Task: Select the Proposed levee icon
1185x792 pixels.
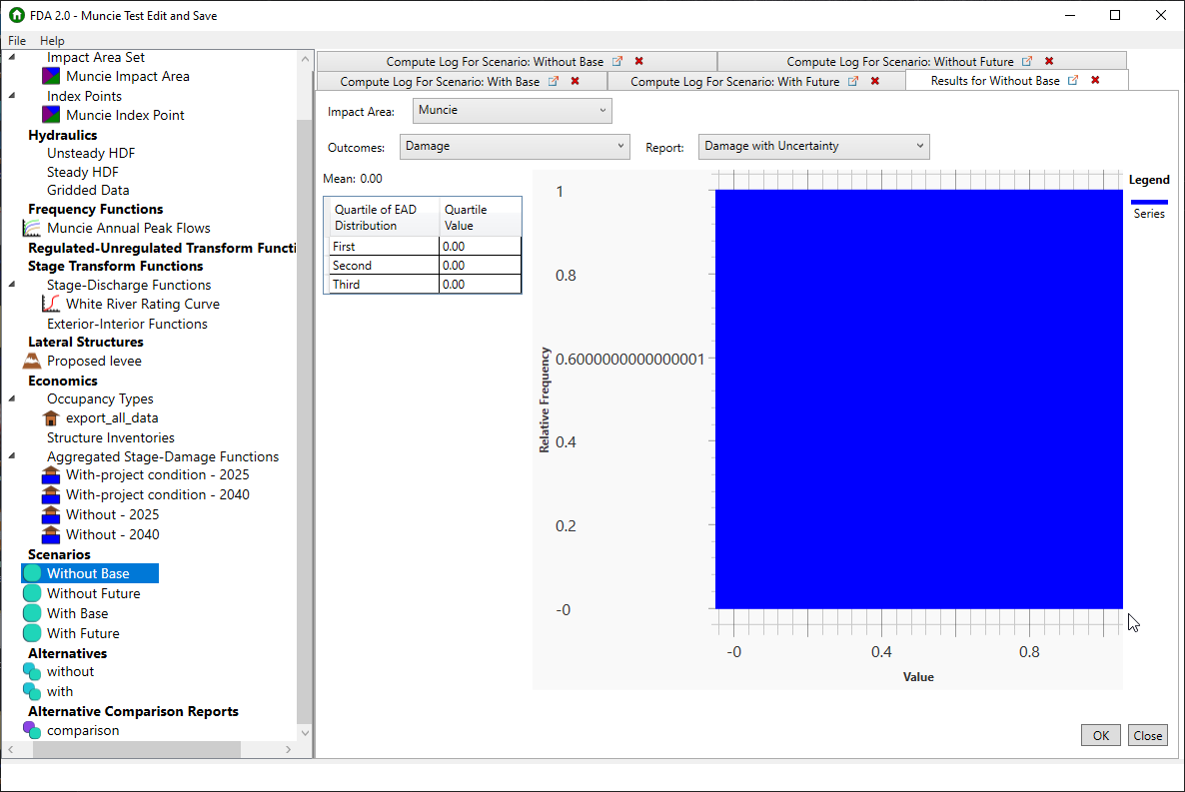Action: click(x=30, y=361)
